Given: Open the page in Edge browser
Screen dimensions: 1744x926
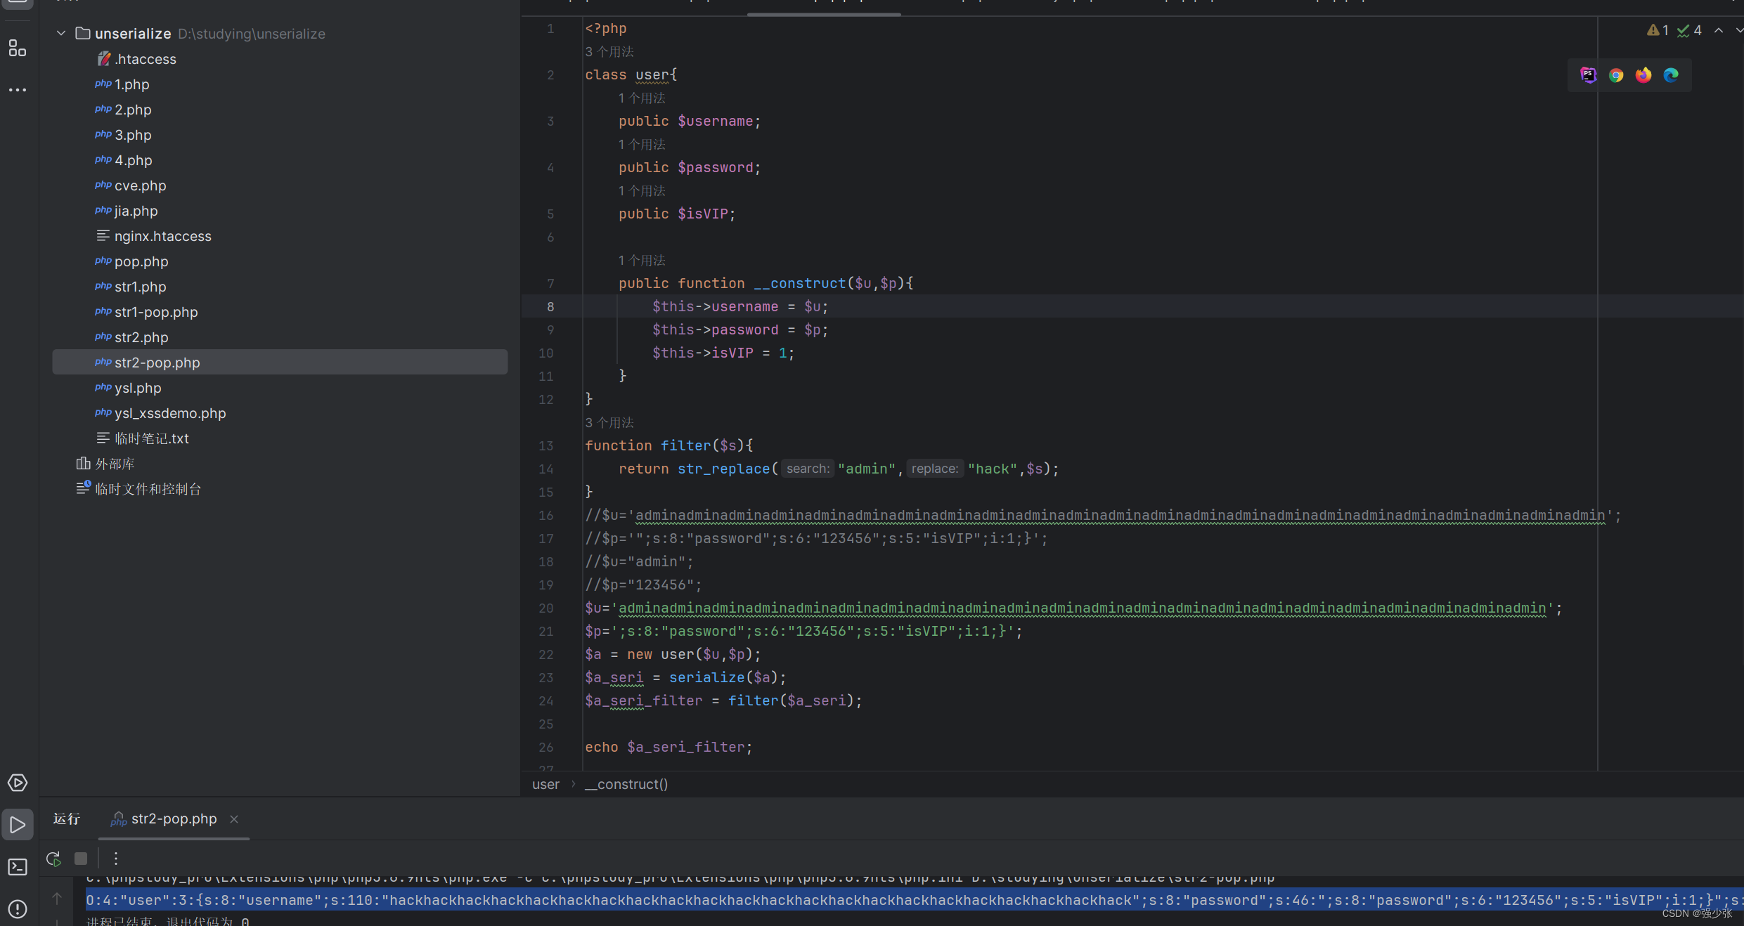Looking at the screenshot, I should [1671, 75].
